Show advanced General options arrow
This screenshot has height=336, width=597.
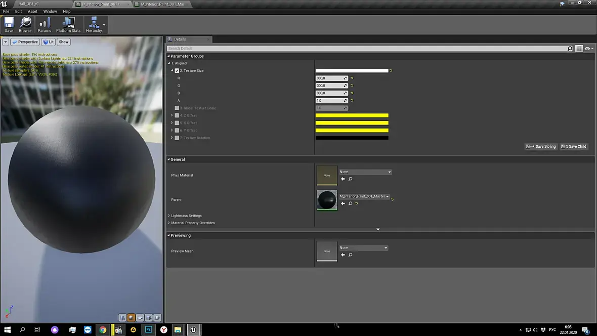click(378, 229)
